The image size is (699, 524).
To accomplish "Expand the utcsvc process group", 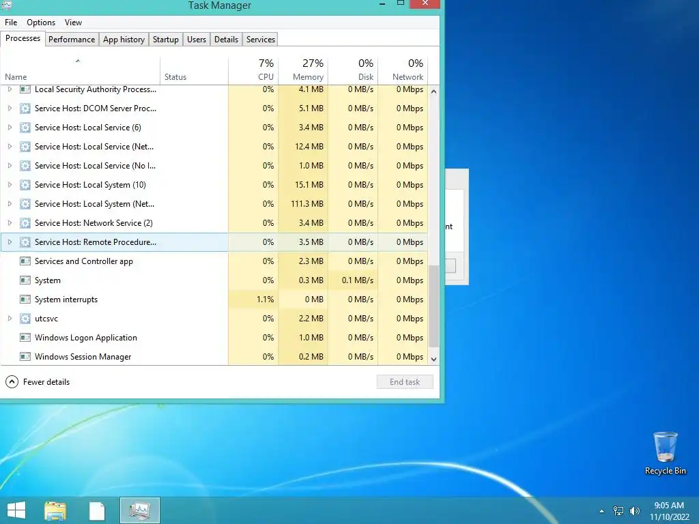I will pos(10,319).
